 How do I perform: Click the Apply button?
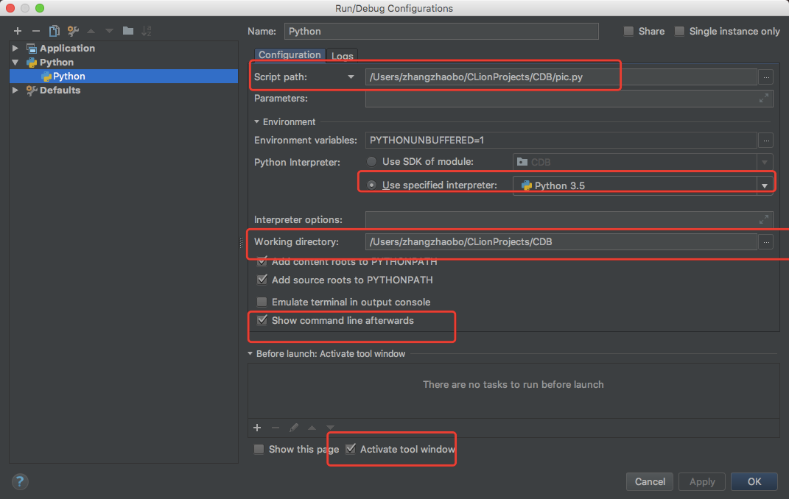pos(702,481)
